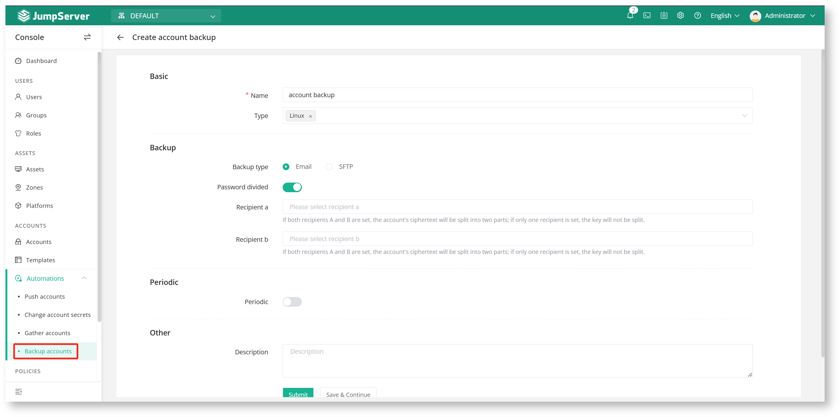
Task: Remove the Linux tag with x
Action: [311, 116]
